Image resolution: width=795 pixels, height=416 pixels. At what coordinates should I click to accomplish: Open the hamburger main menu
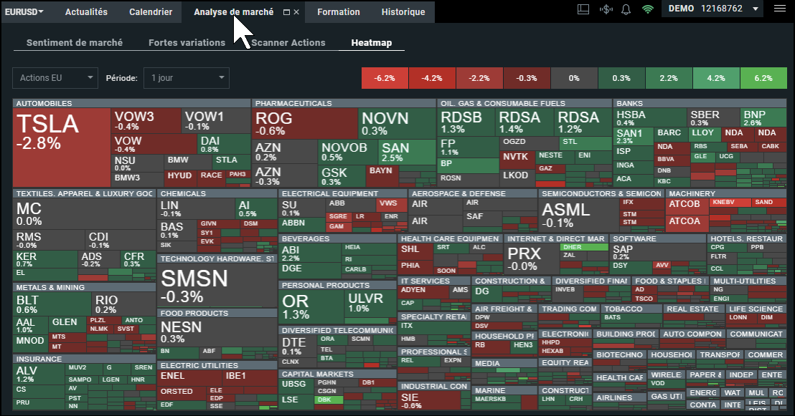click(x=780, y=9)
